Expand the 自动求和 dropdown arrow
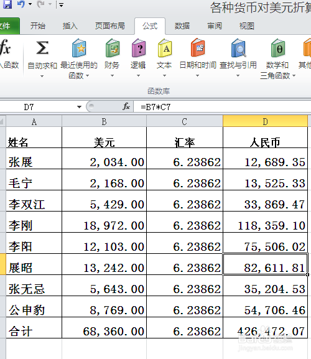The image size is (311, 359). 42,76
